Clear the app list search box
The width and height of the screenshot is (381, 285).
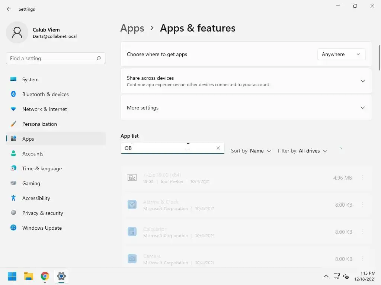tap(218, 148)
